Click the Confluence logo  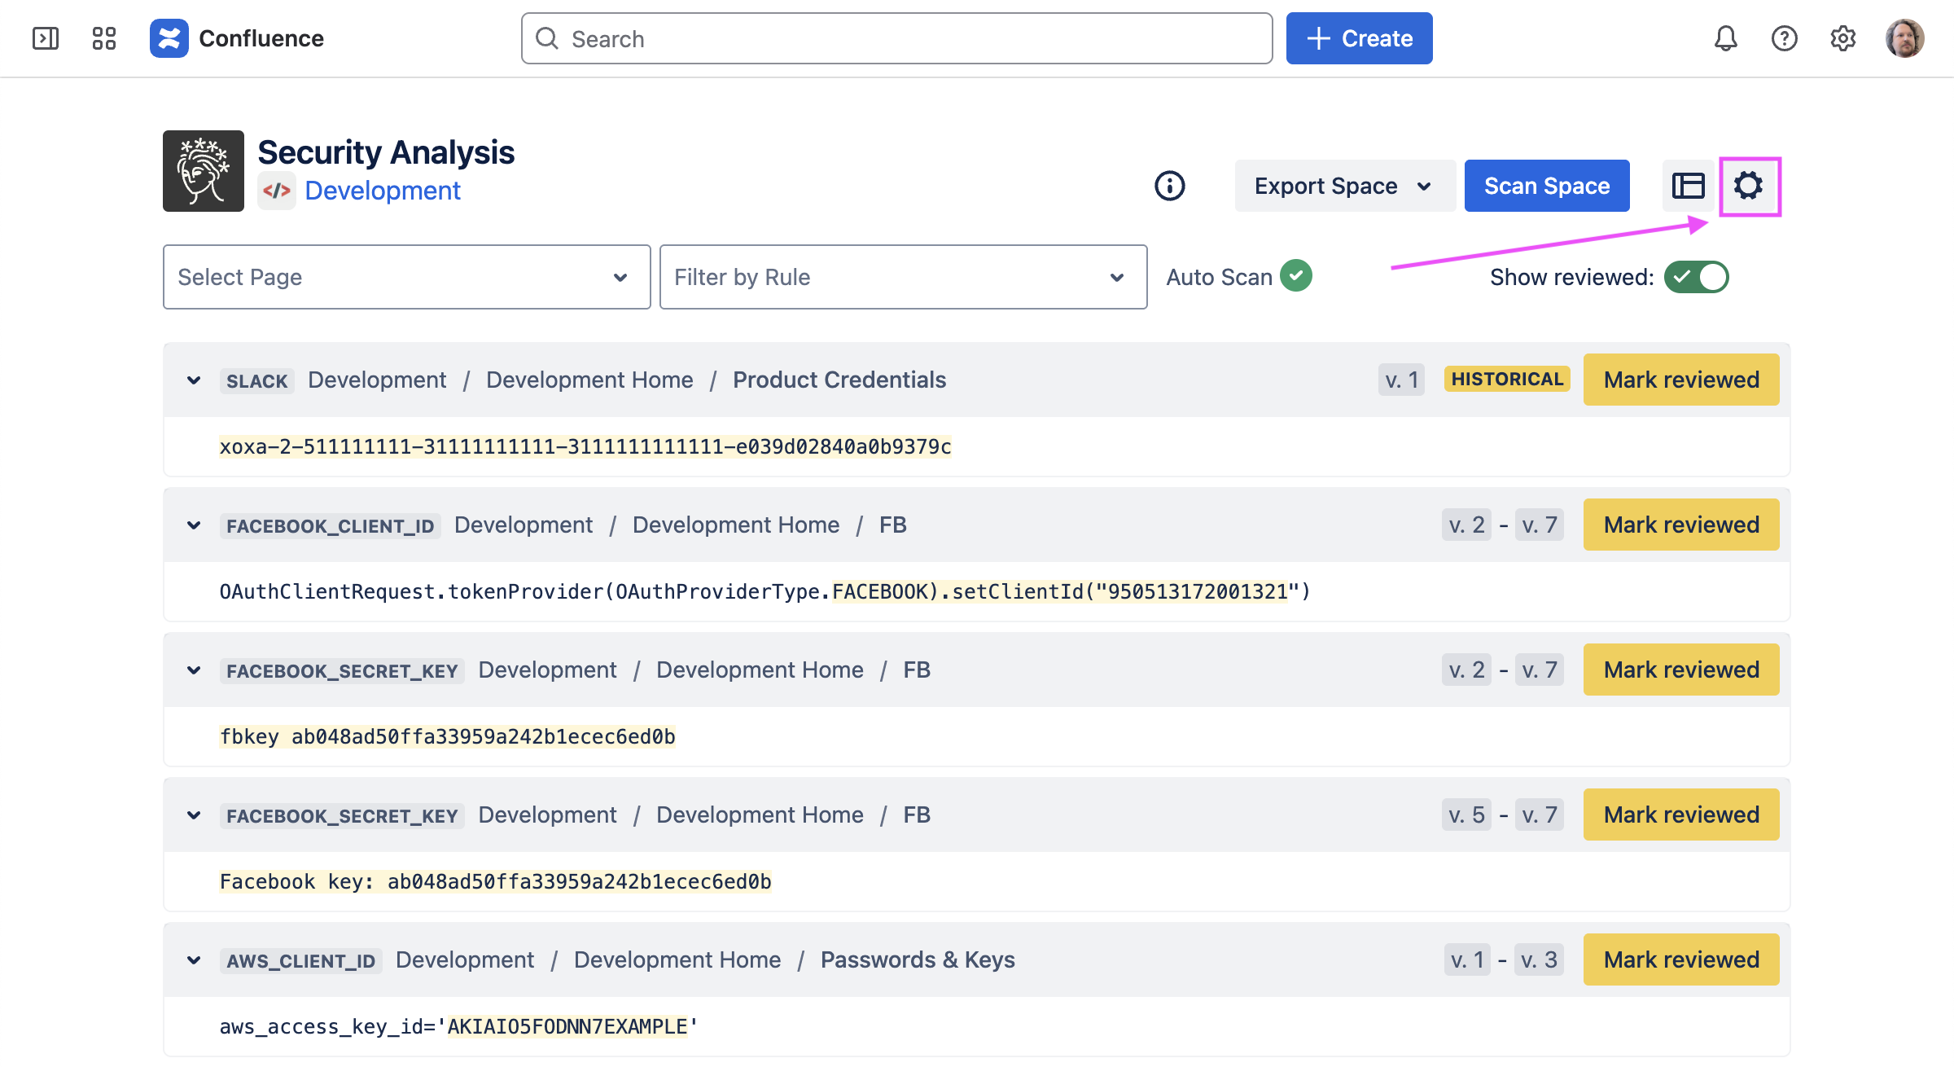169,38
